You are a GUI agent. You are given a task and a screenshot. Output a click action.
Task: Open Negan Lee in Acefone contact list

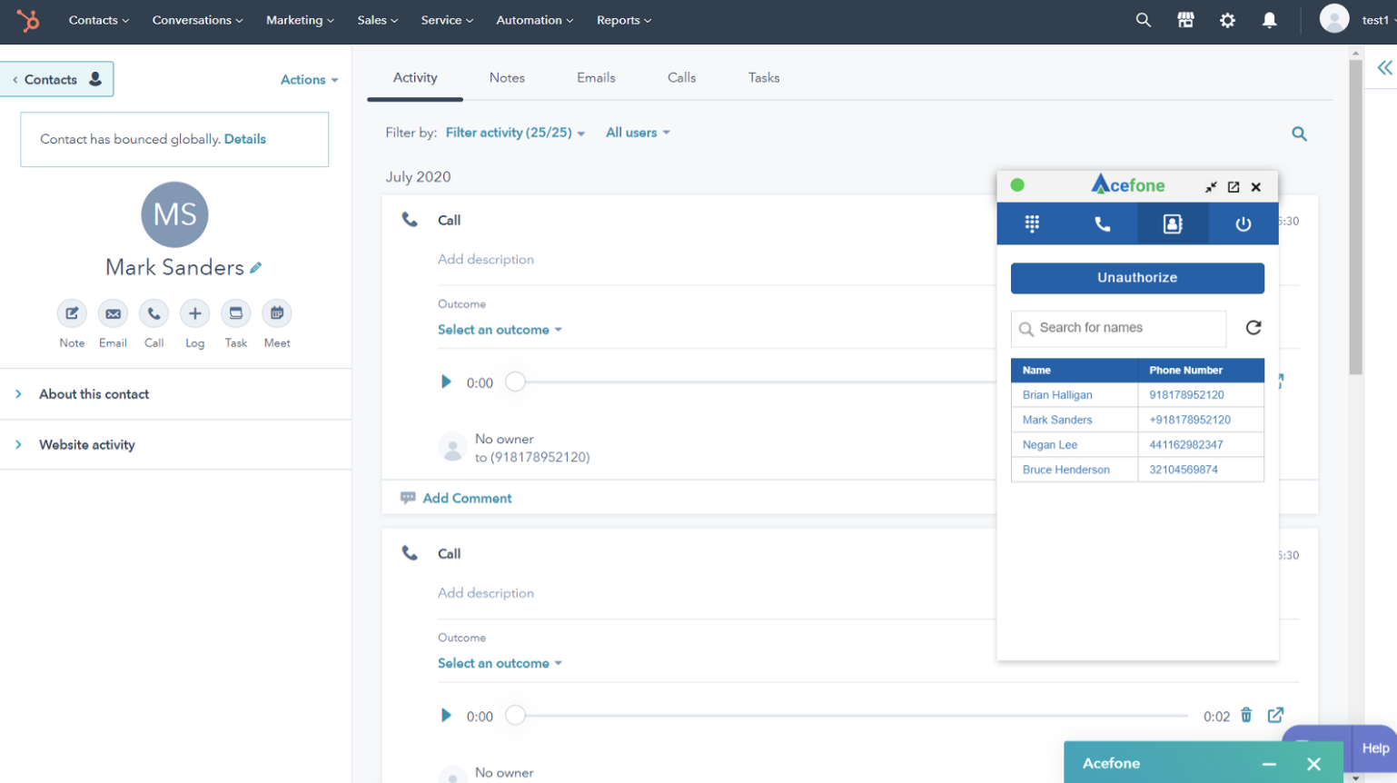click(1050, 445)
